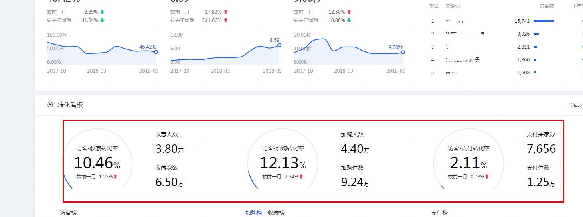The image size is (583, 217).
Task: Click the 9.00秒 endpoint on third chart
Action: (403, 52)
